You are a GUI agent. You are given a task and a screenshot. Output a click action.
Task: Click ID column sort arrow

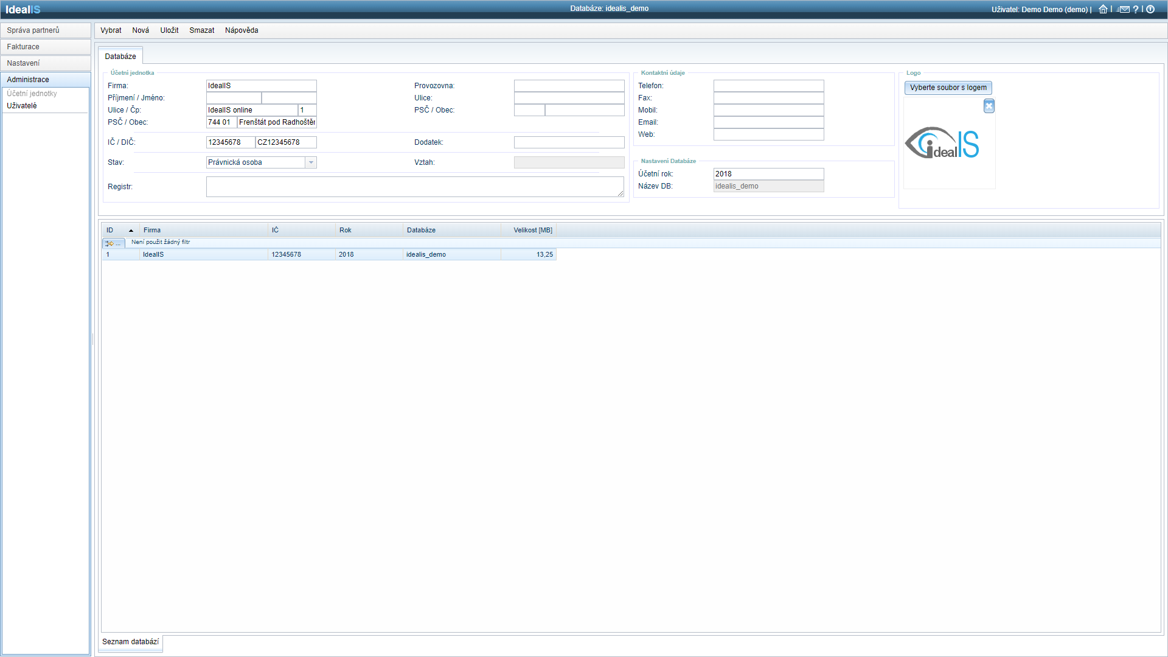pyautogui.click(x=131, y=231)
